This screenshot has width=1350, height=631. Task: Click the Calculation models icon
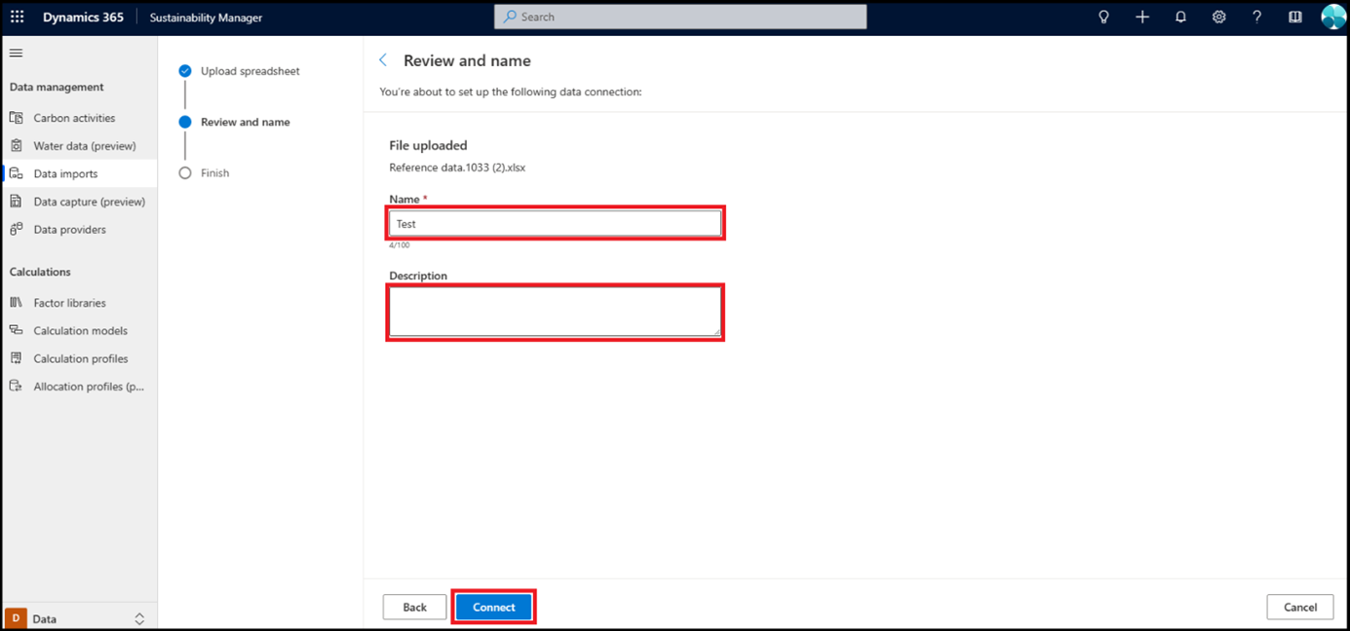[x=16, y=331]
